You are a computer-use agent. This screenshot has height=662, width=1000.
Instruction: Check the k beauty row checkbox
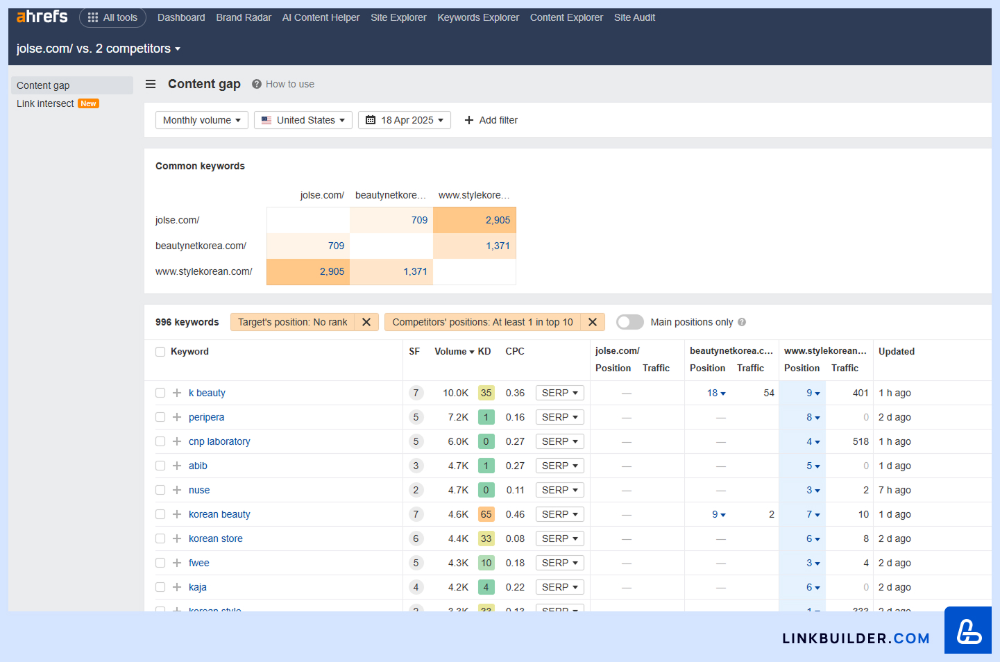[160, 393]
